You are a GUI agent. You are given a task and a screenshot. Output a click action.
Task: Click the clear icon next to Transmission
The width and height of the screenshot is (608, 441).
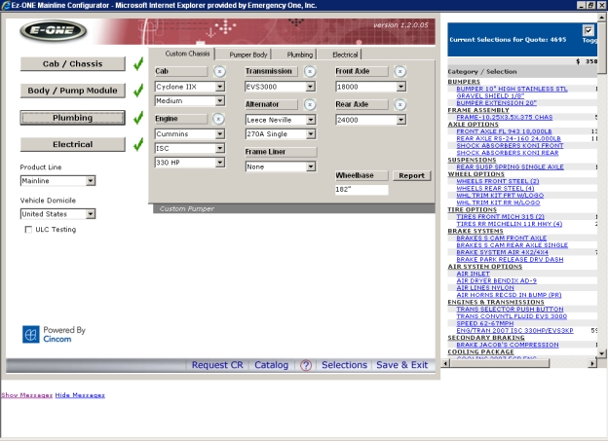tap(310, 71)
